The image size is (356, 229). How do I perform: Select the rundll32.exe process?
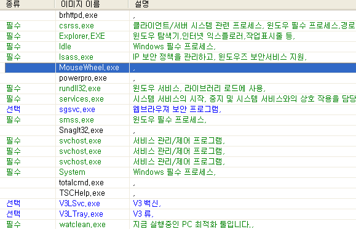(80, 89)
